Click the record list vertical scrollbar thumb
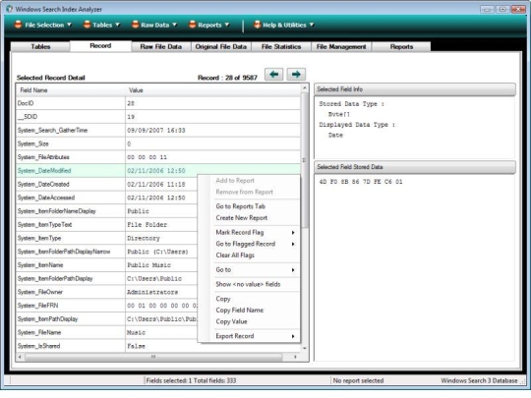The image size is (531, 398). click(305, 160)
